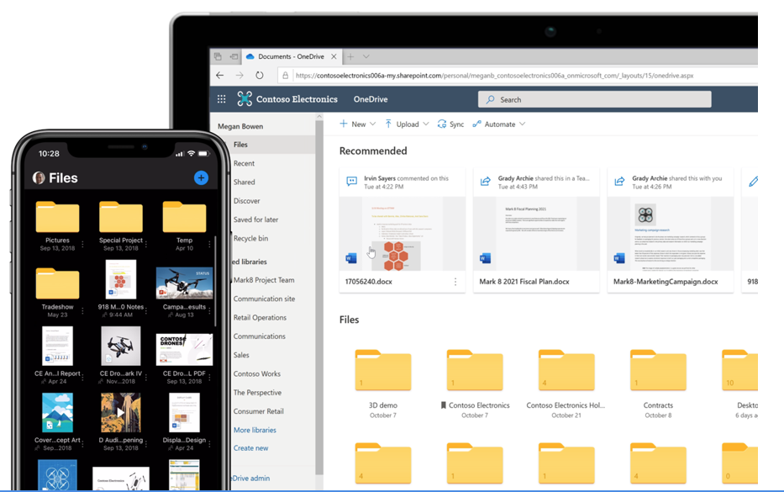Viewport: 784px width, 492px height.
Task: Tap the profile avatar beside Files on phone
Action: coord(39,177)
